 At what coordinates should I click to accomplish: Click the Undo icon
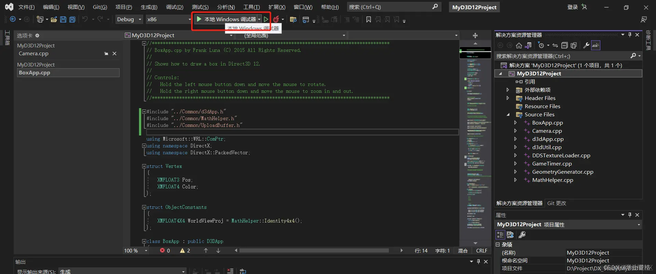tap(85, 19)
